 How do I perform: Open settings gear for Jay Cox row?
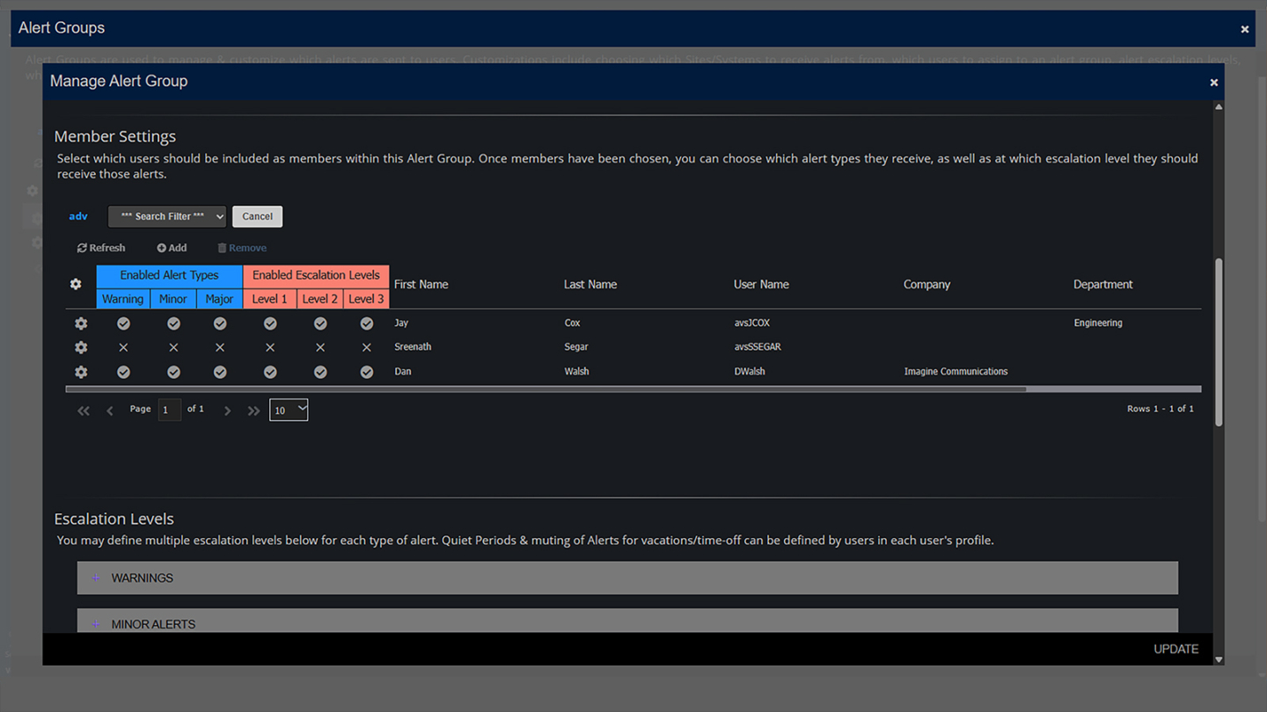tap(81, 323)
